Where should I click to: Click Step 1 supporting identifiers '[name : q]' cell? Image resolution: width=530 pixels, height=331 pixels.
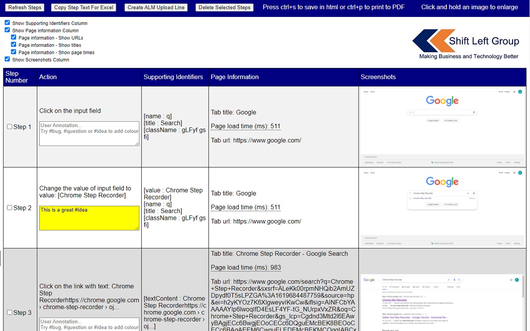175,127
